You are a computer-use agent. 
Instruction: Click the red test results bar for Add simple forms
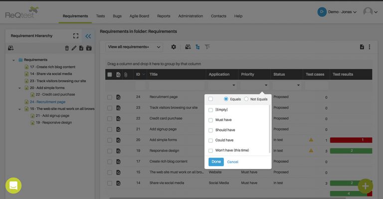tap(351, 140)
